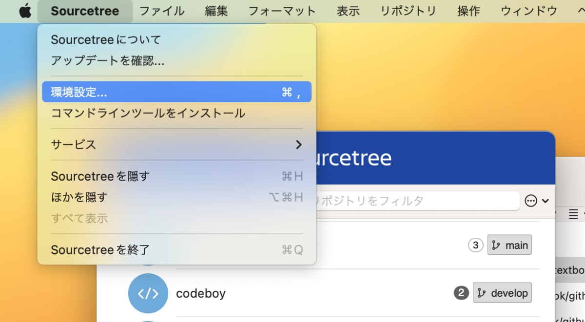Screen dimensions: 585x322
Task: Click the badge showing 2 changes
Action: tap(461, 293)
